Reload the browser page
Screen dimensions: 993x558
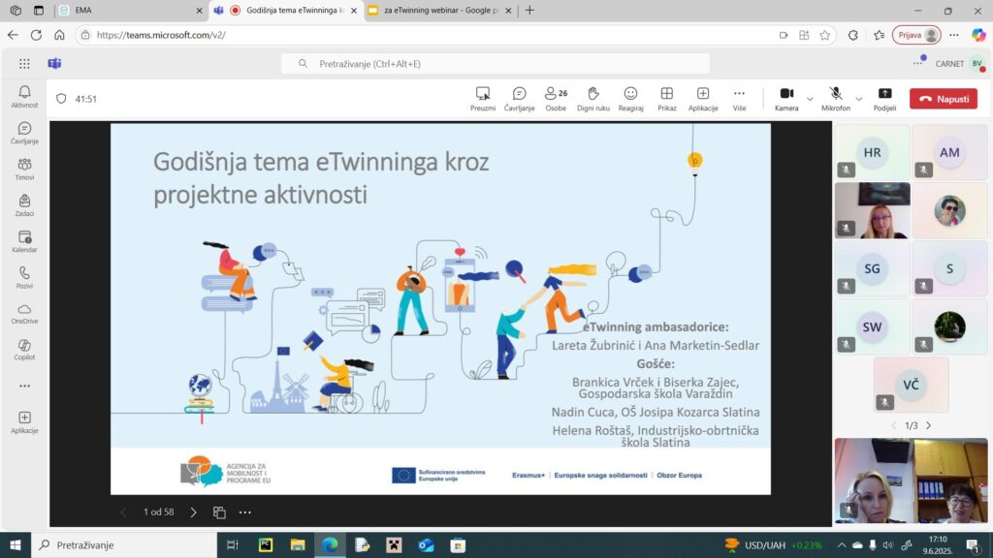click(36, 35)
